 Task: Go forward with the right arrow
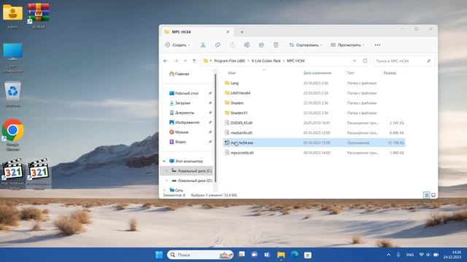176,60
